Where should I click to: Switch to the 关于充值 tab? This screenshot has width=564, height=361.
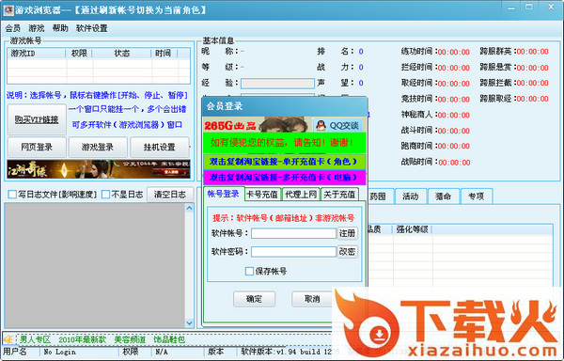click(x=339, y=195)
